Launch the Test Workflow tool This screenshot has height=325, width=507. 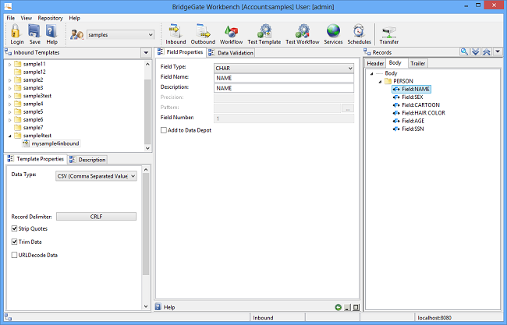click(x=302, y=31)
